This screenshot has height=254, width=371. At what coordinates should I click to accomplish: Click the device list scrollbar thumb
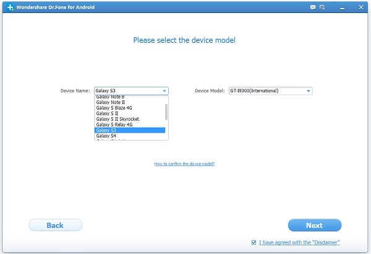pyautogui.click(x=166, y=112)
